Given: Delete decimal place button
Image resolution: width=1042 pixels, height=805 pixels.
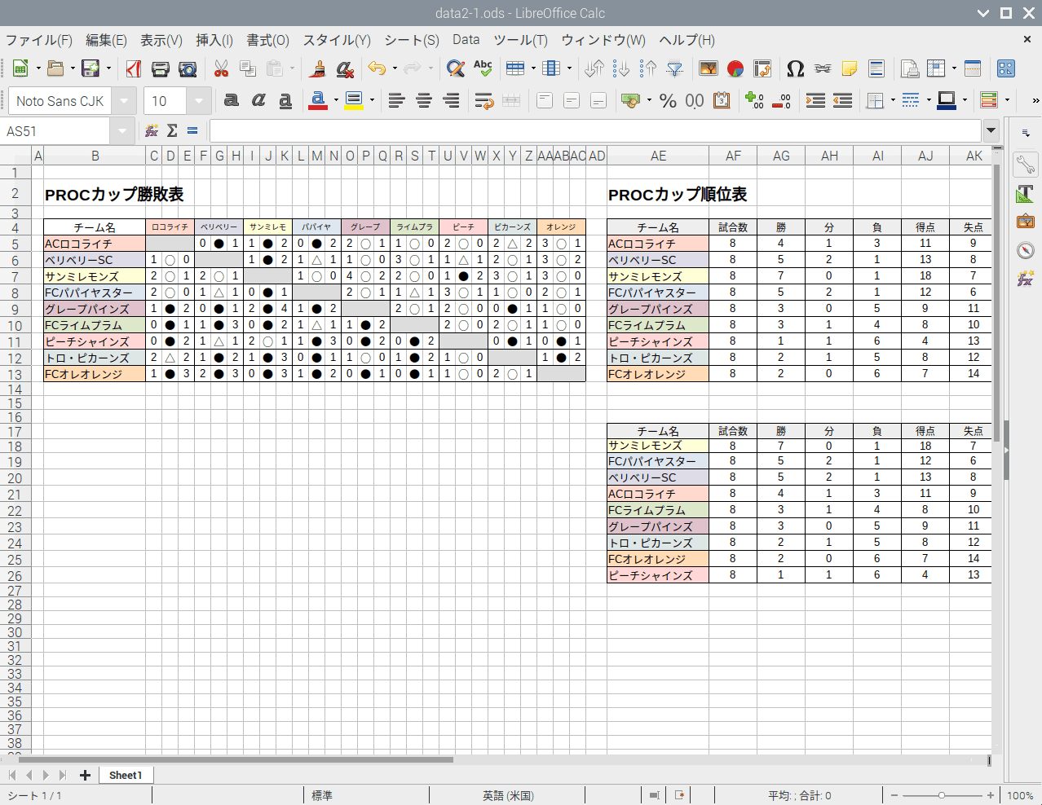Looking at the screenshot, I should click(781, 100).
